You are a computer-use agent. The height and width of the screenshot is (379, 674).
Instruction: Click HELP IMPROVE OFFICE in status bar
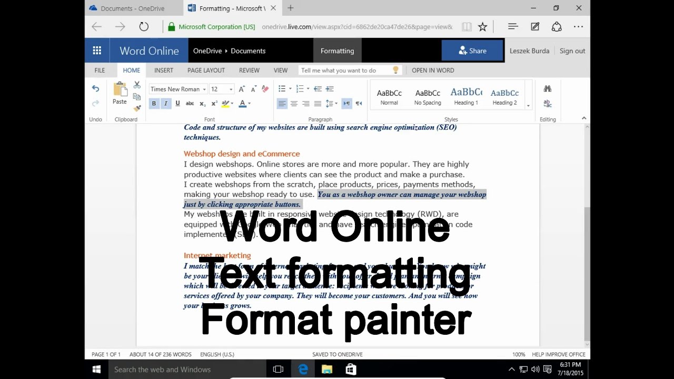[x=559, y=354]
